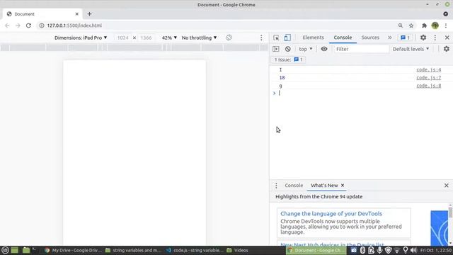Viewport: 453px width, 255px height.
Task: Clear the console
Action: pos(288,49)
